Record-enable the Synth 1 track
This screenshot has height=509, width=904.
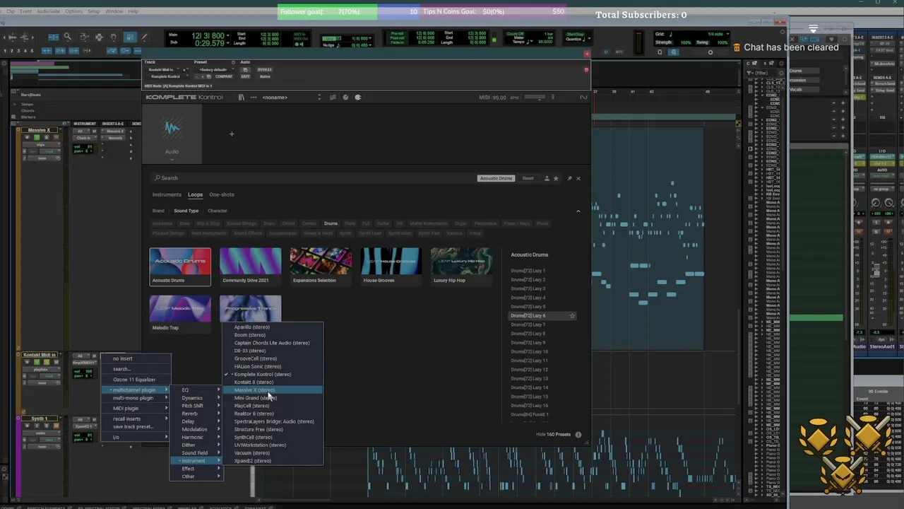27,426
